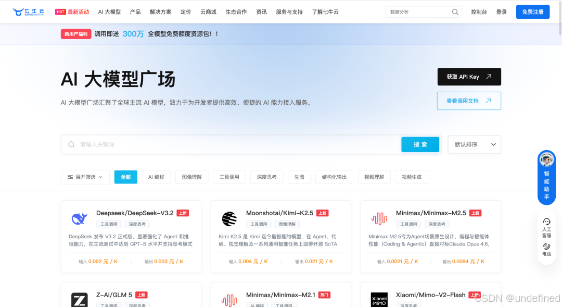The width and height of the screenshot is (562, 307).
Task: Select the 生图 filter tab
Action: [x=299, y=177]
